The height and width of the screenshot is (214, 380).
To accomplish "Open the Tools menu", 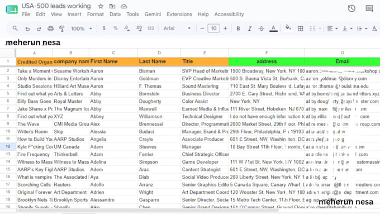I will pyautogui.click(x=132, y=15).
